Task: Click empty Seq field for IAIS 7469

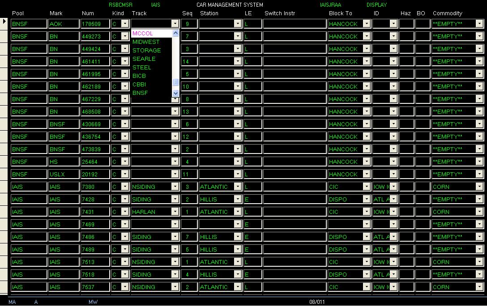Action: pyautogui.click(x=189, y=224)
